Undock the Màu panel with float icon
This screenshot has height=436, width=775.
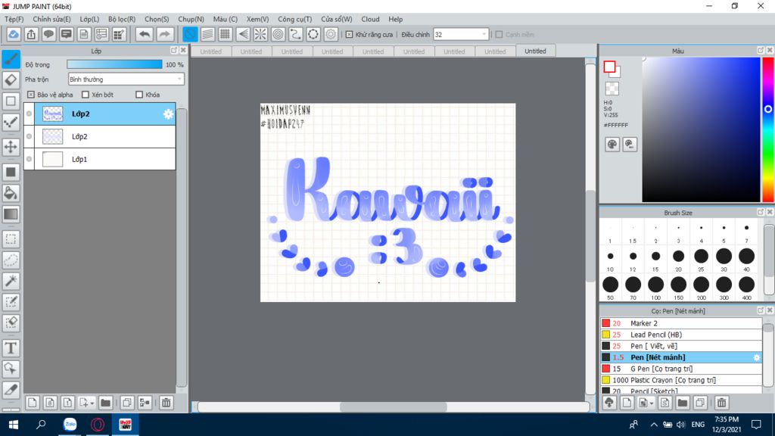click(761, 51)
